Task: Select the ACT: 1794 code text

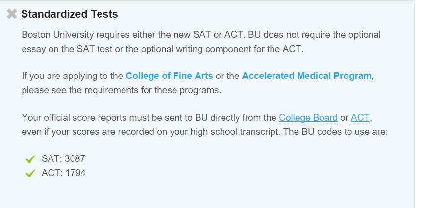Action: 64,173
